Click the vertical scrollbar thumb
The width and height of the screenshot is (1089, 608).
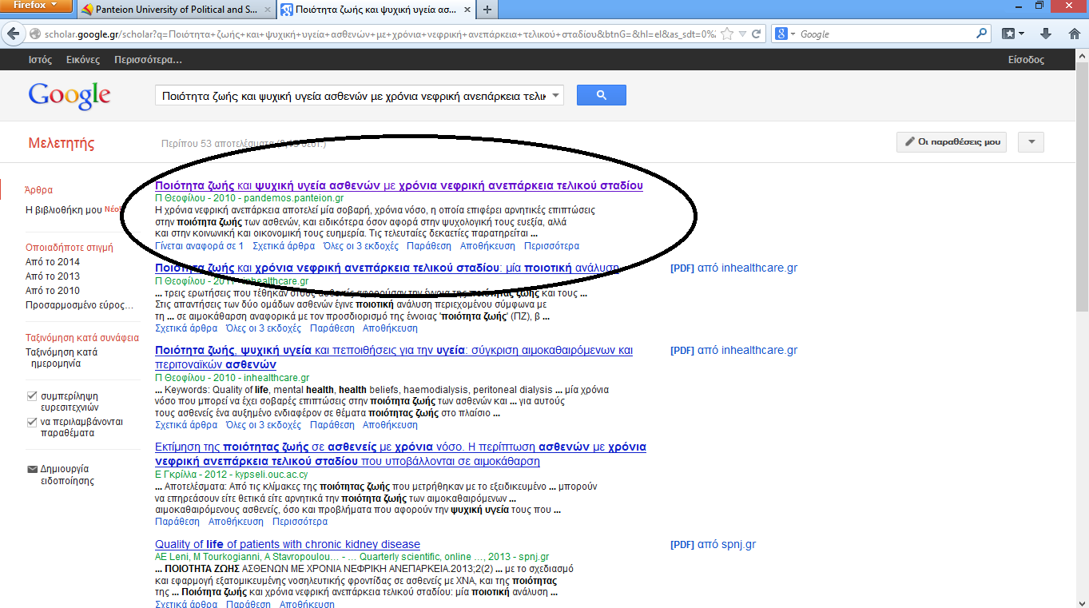(1082, 188)
